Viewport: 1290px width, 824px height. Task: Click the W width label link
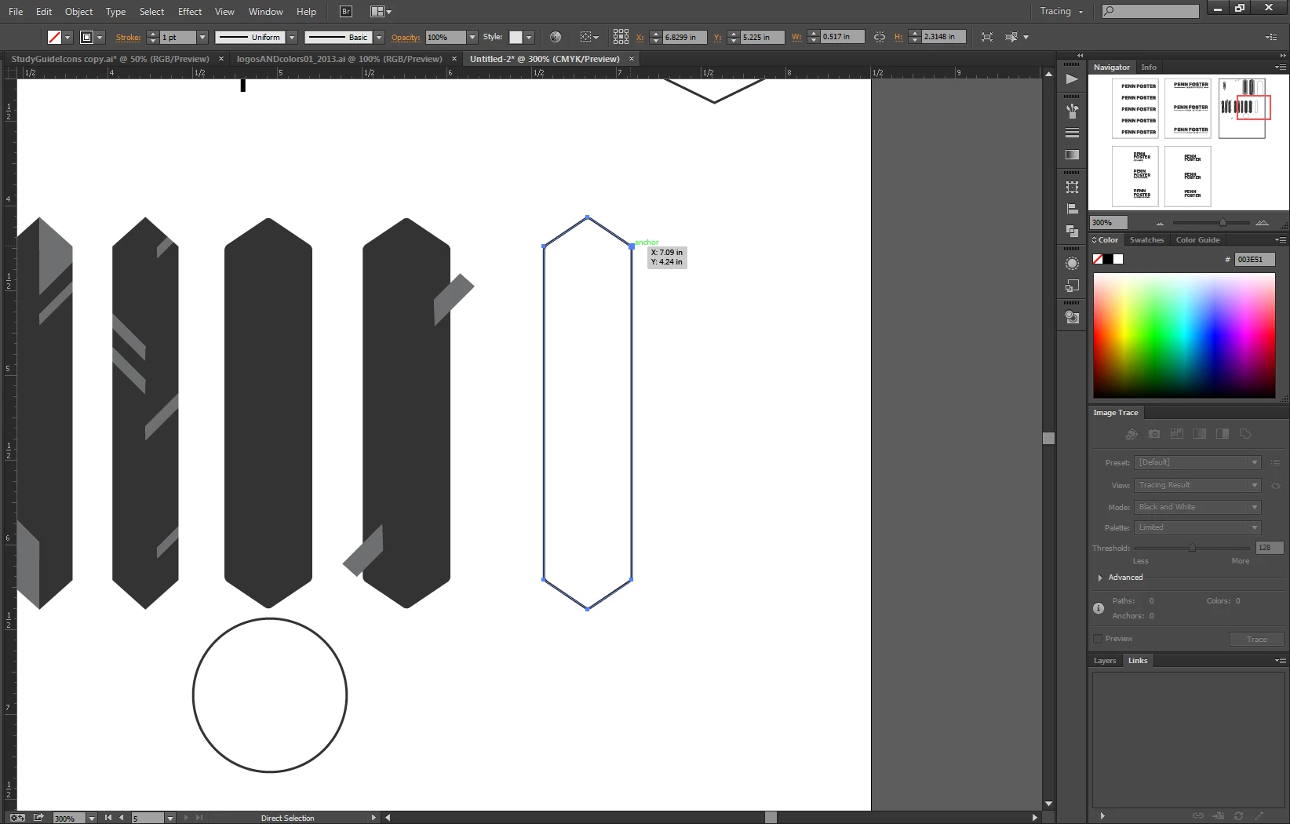(796, 38)
